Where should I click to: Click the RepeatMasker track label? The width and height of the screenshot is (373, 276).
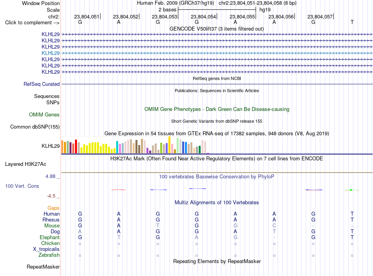(x=43, y=267)
